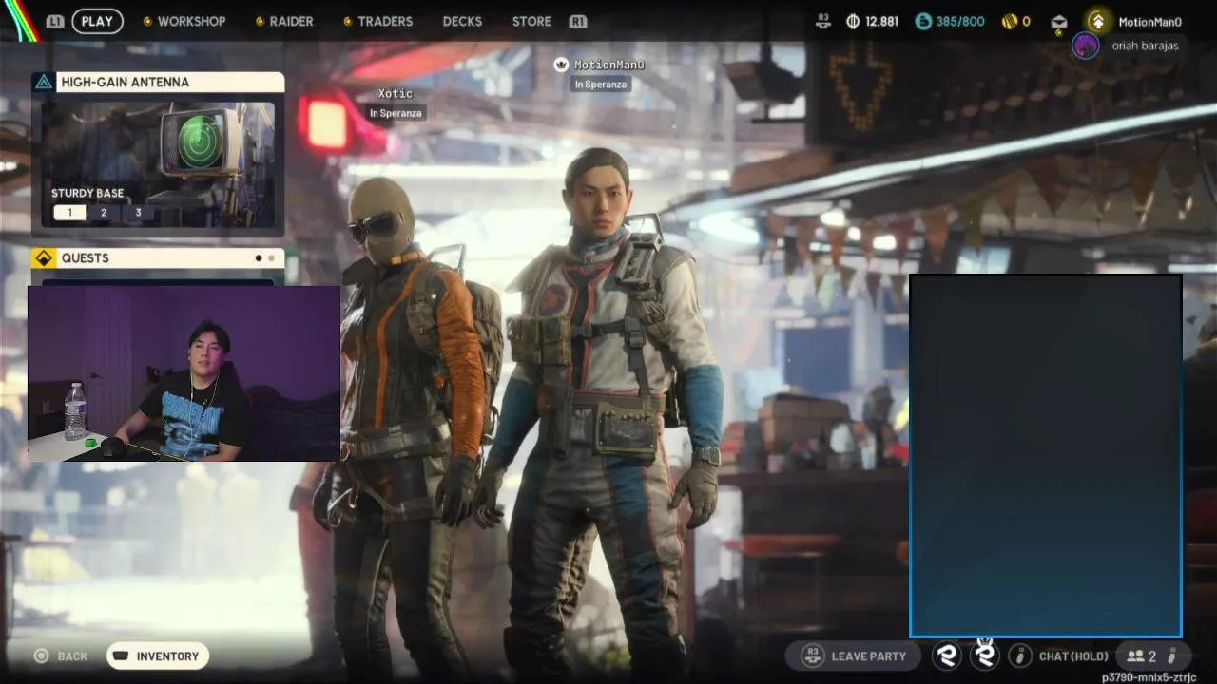The image size is (1217, 684).
Task: Click the oriah barajas avatar
Action: tap(1085, 46)
